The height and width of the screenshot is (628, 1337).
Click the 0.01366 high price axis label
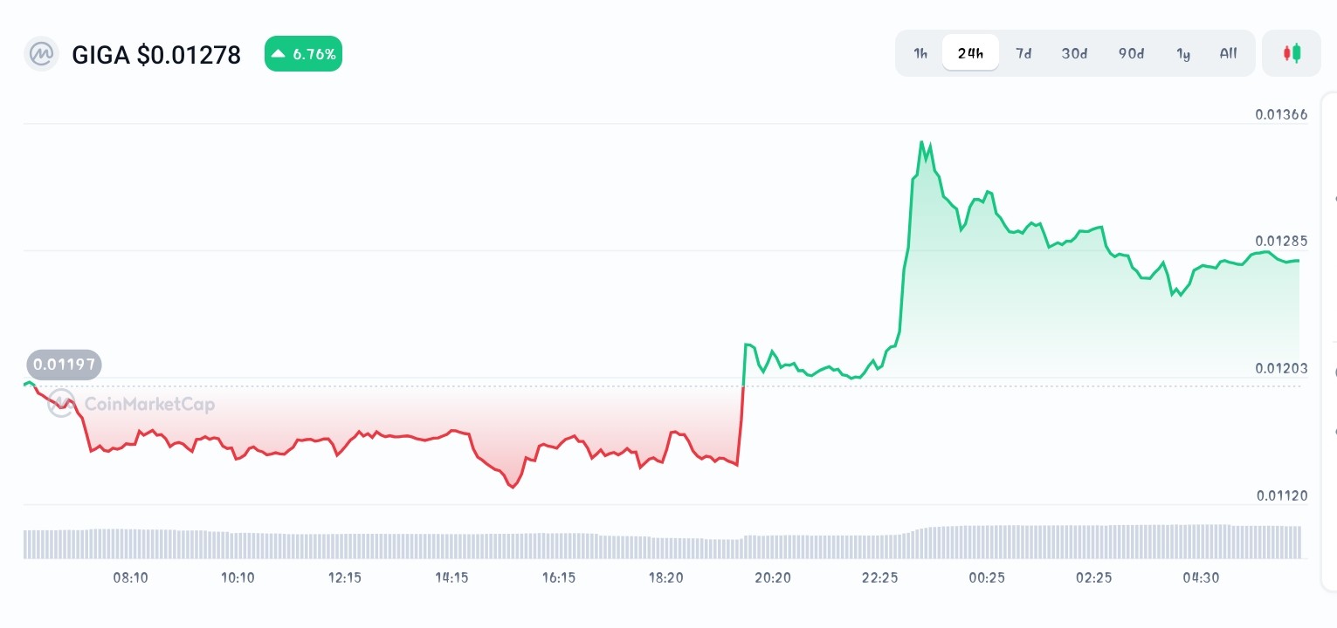(x=1280, y=114)
